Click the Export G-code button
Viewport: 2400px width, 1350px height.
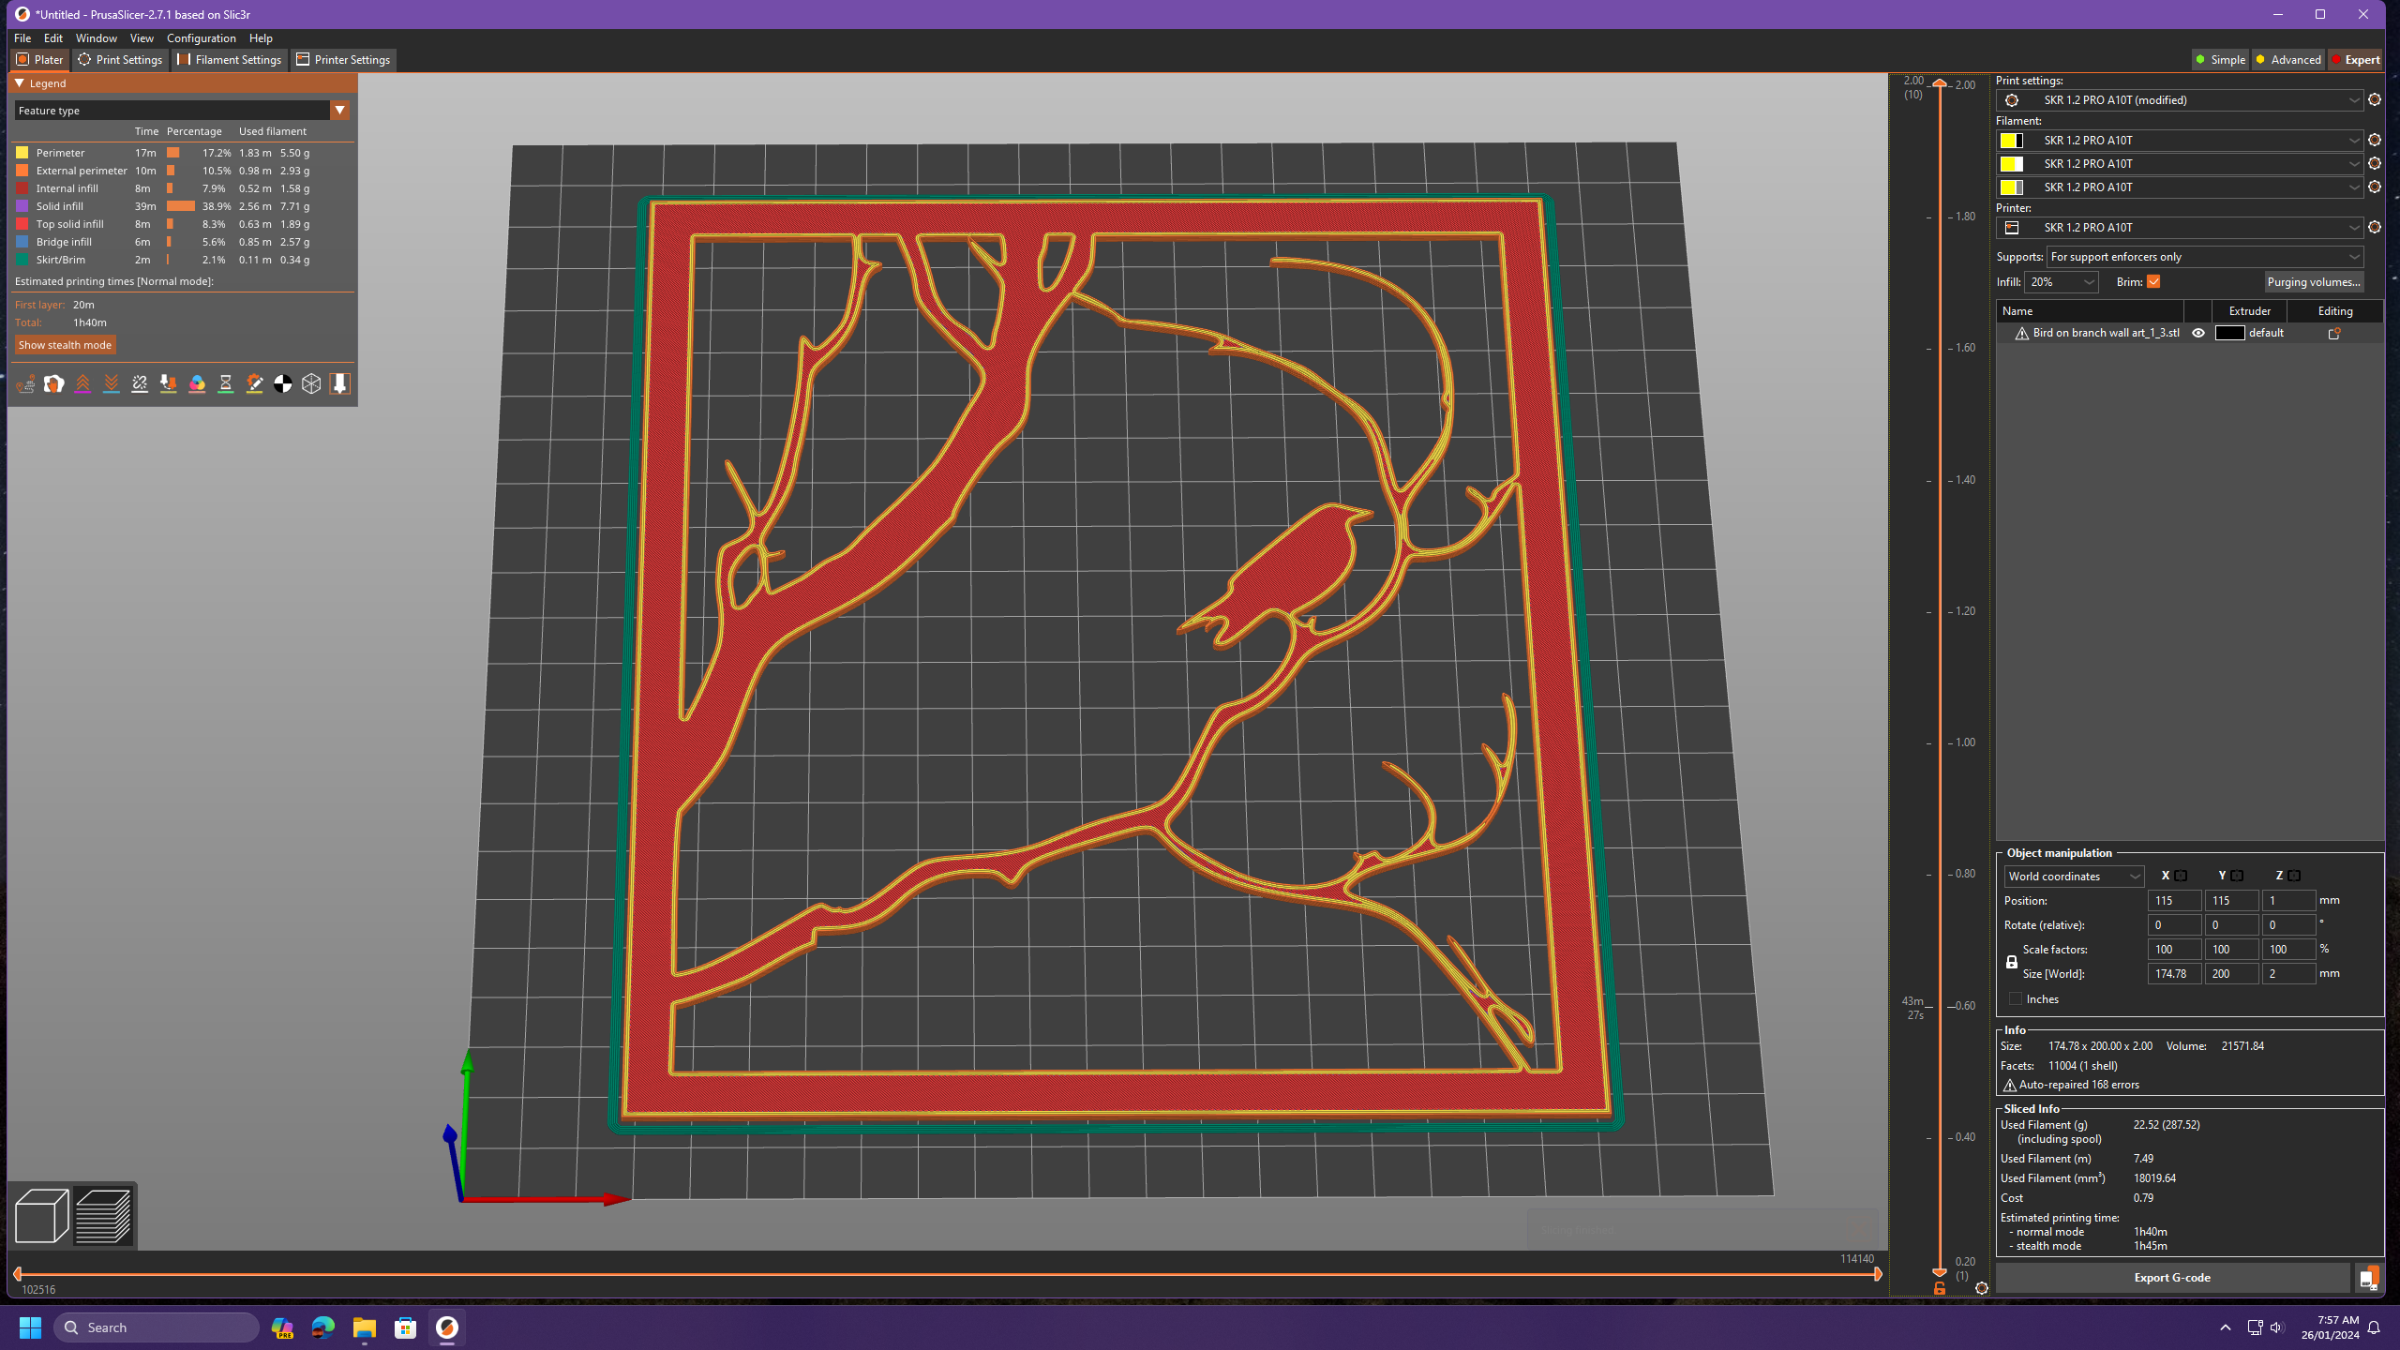point(2172,1278)
